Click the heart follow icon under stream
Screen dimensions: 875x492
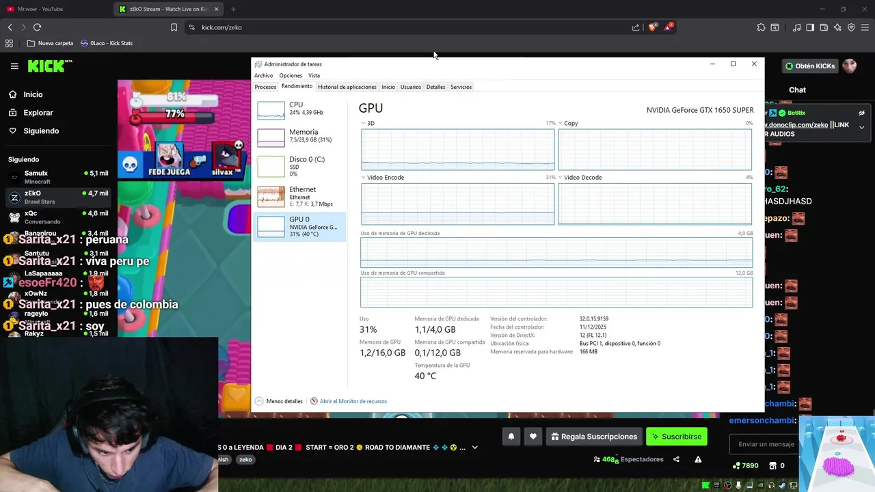(533, 437)
